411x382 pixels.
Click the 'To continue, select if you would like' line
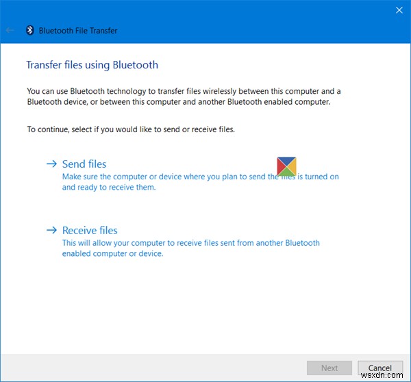tap(131, 129)
